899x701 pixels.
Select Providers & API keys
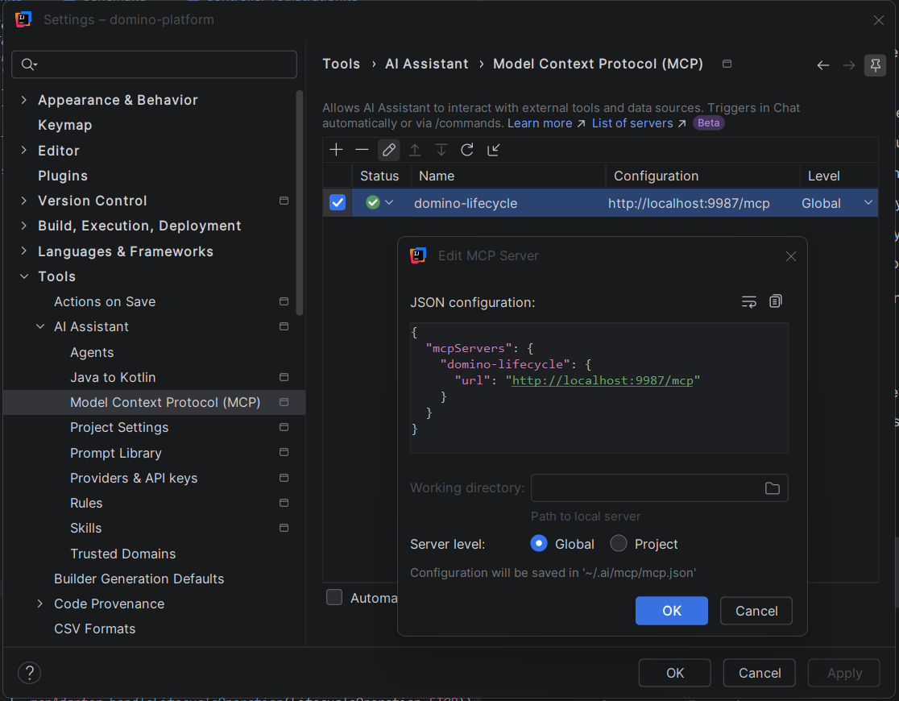point(134,478)
